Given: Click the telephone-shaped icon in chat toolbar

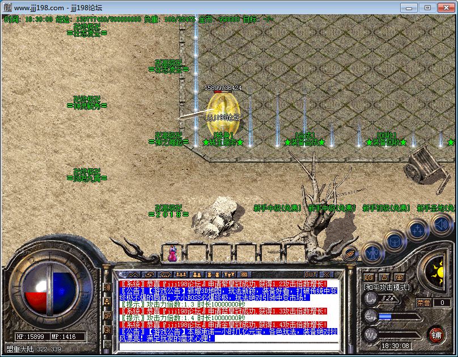Looking at the screenshot, I should click(x=165, y=274).
